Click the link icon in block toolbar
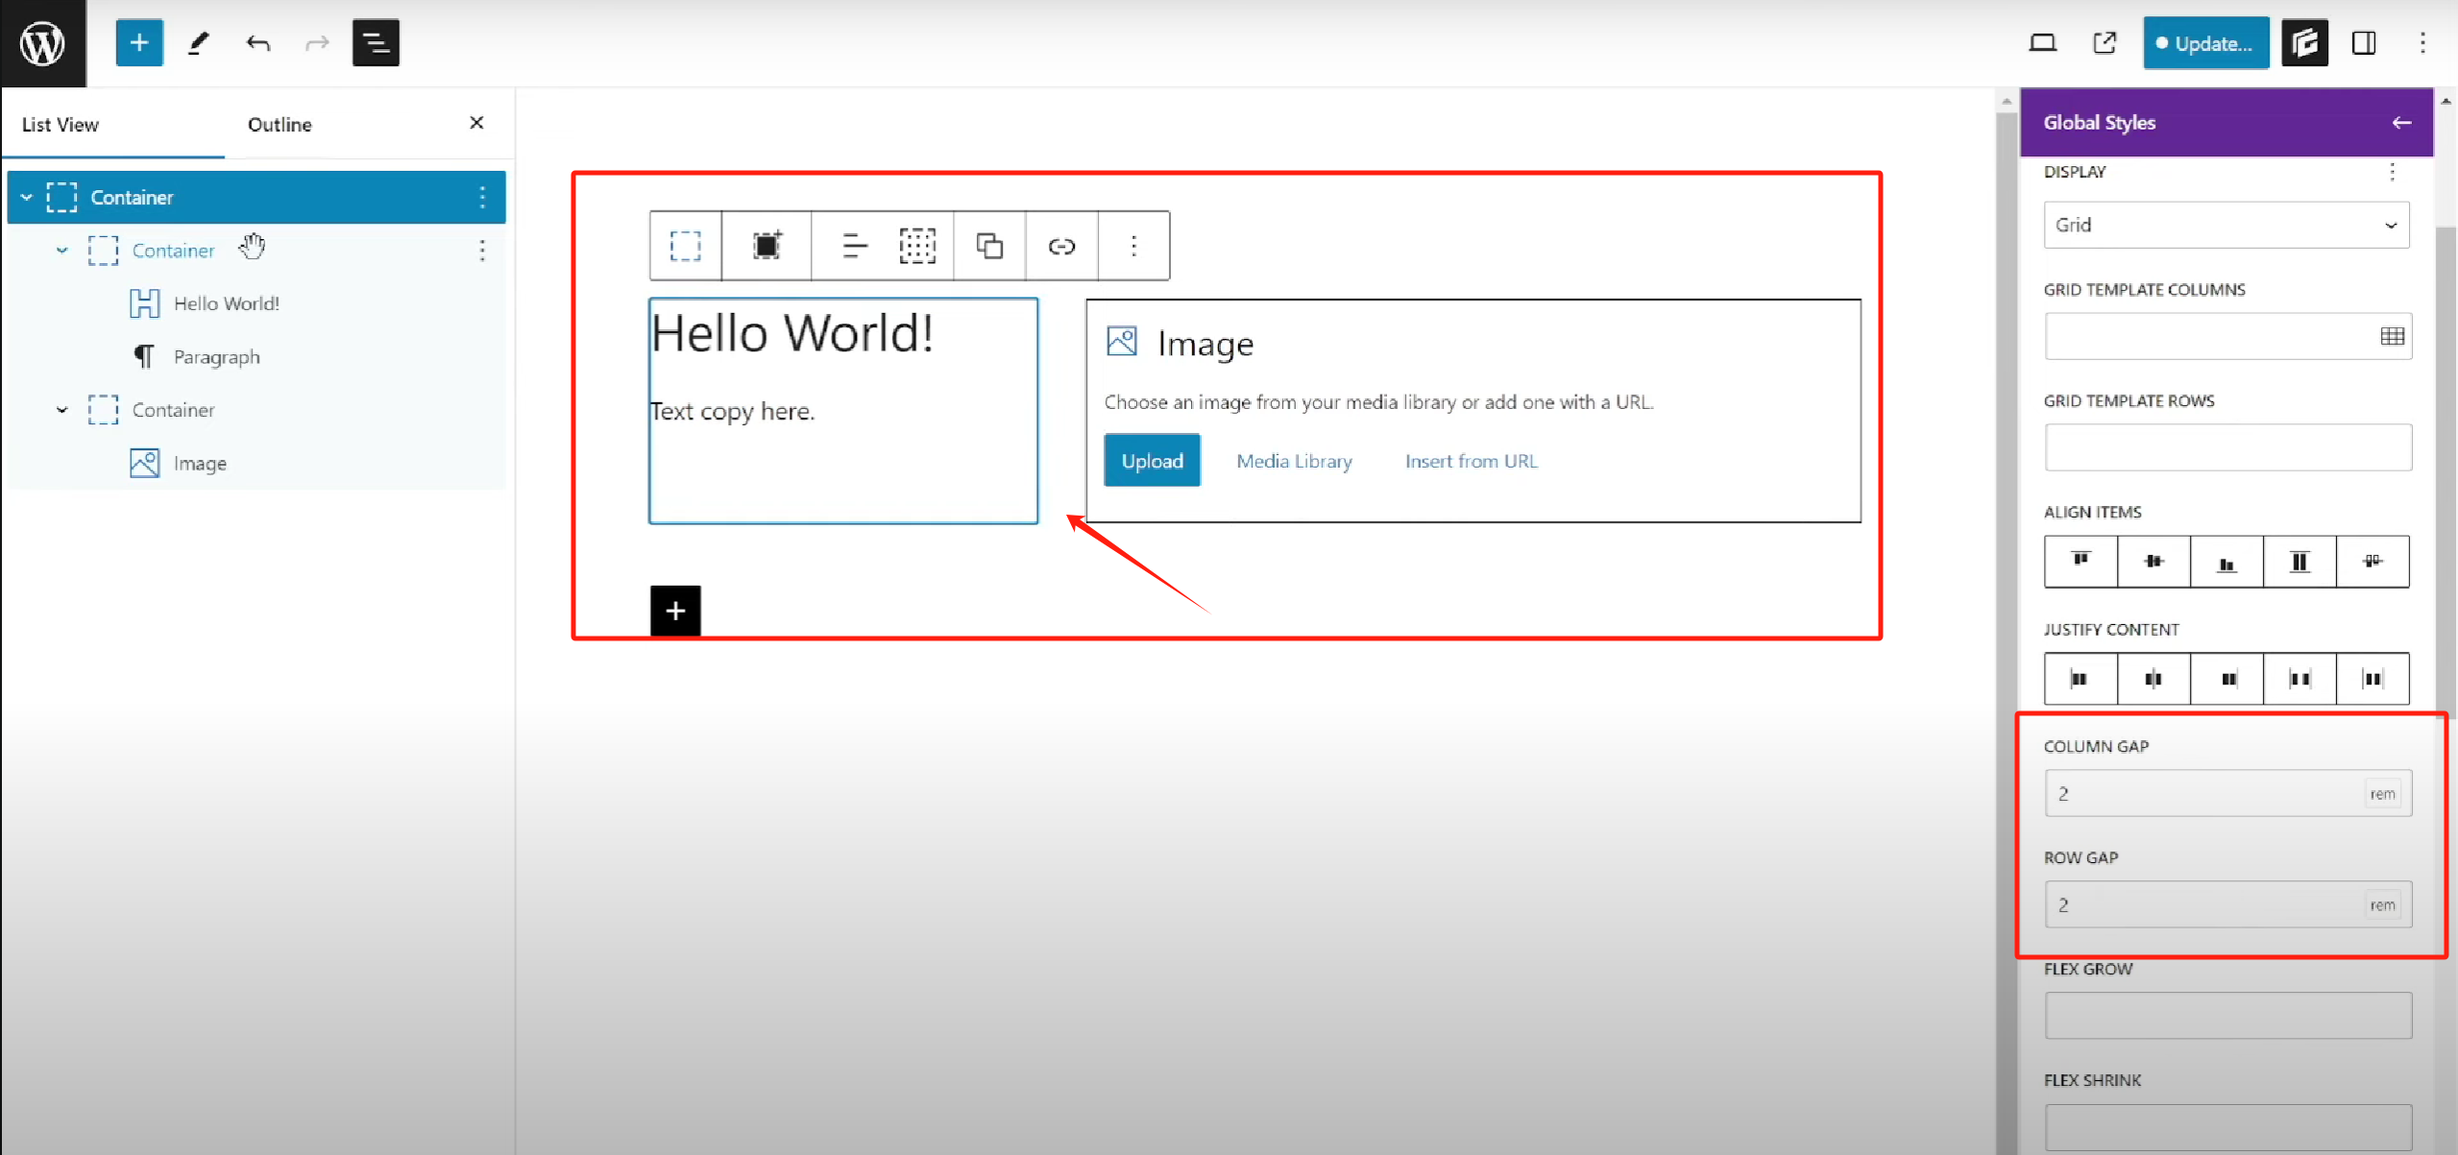 [x=1061, y=247]
